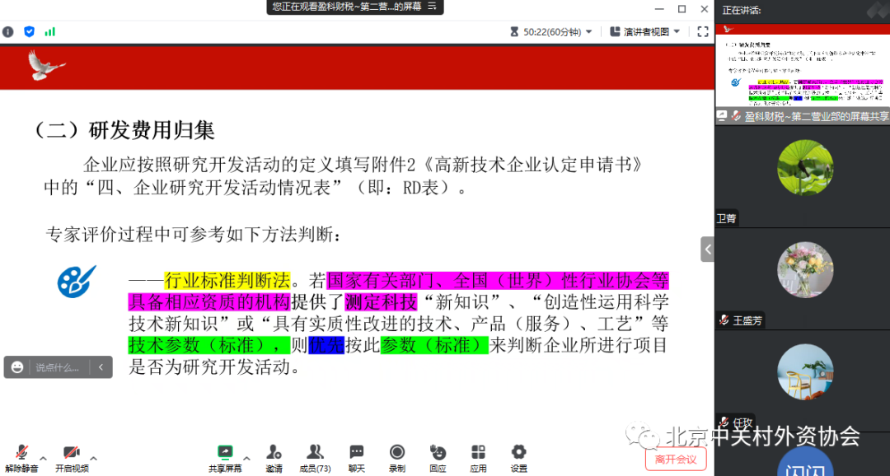Screen dimensions: 890x476
Task: Expand the audio options arrow beside 解除静音
Action: [x=44, y=457]
